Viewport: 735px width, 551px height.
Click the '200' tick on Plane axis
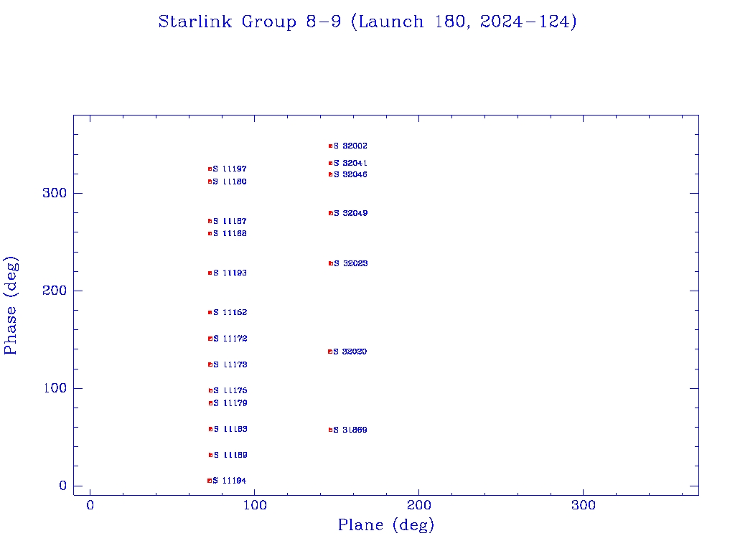pos(418,505)
